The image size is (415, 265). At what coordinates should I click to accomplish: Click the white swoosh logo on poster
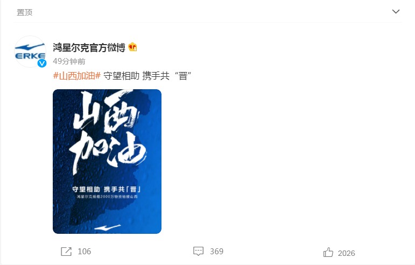point(108,227)
